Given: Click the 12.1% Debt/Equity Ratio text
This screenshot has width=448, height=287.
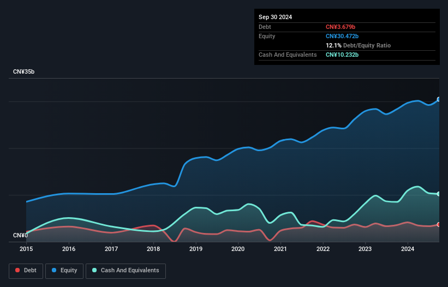Looking at the screenshot, I should [x=358, y=45].
